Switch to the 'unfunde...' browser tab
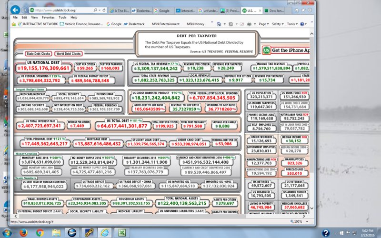Screen dimensions: 381x238 click(x=208, y=10)
